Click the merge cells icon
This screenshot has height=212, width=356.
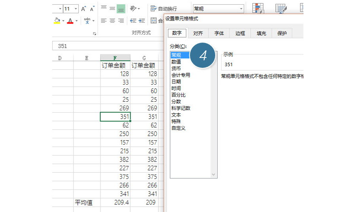point(154,20)
